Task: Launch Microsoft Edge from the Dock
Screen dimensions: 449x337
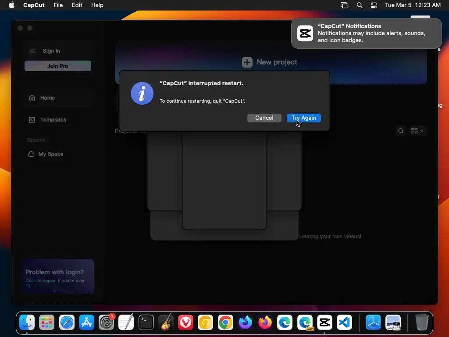Action: 285,323
